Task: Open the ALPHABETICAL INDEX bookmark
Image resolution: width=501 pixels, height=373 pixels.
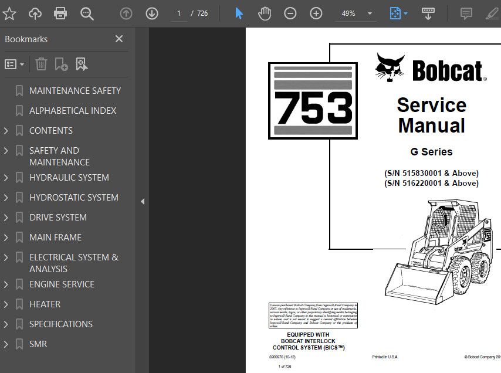Action: click(x=73, y=111)
